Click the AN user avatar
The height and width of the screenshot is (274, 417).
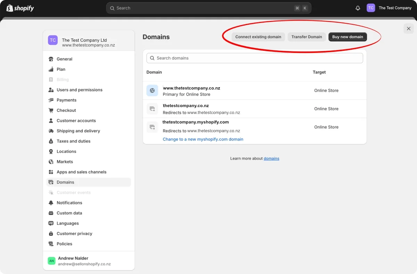52,261
